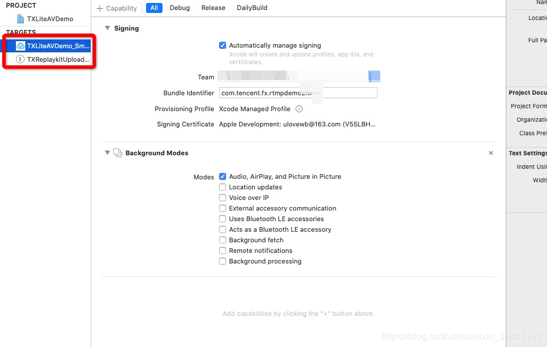Enable Acts as a Bluetooth LE accessory
Image resolution: width=547 pixels, height=347 pixels.
[222, 229]
